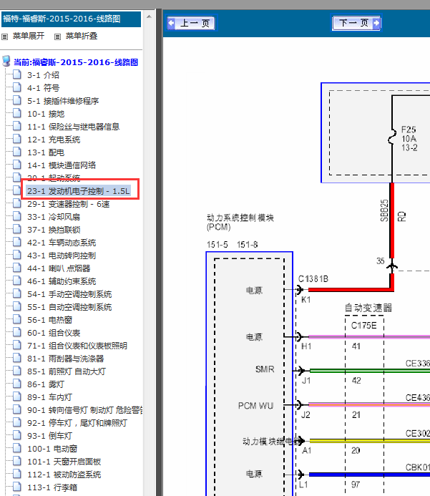Open 12-1 充电系统 entry
Viewport: 430px width, 496px height.
coord(54,140)
